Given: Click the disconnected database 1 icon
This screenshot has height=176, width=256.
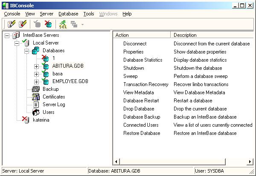Looking at the screenshot, I should click(45, 58).
